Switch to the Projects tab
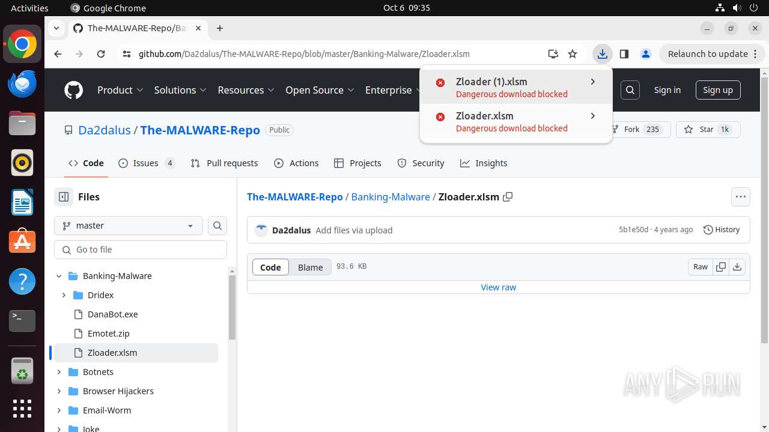Viewport: 769px width, 432px height. pyautogui.click(x=357, y=163)
